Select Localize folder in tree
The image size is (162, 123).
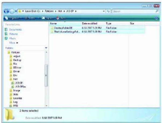tap(18, 98)
